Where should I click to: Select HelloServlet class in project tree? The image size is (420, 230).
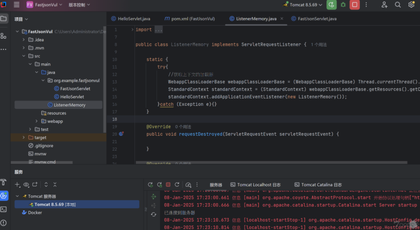coord(69,97)
